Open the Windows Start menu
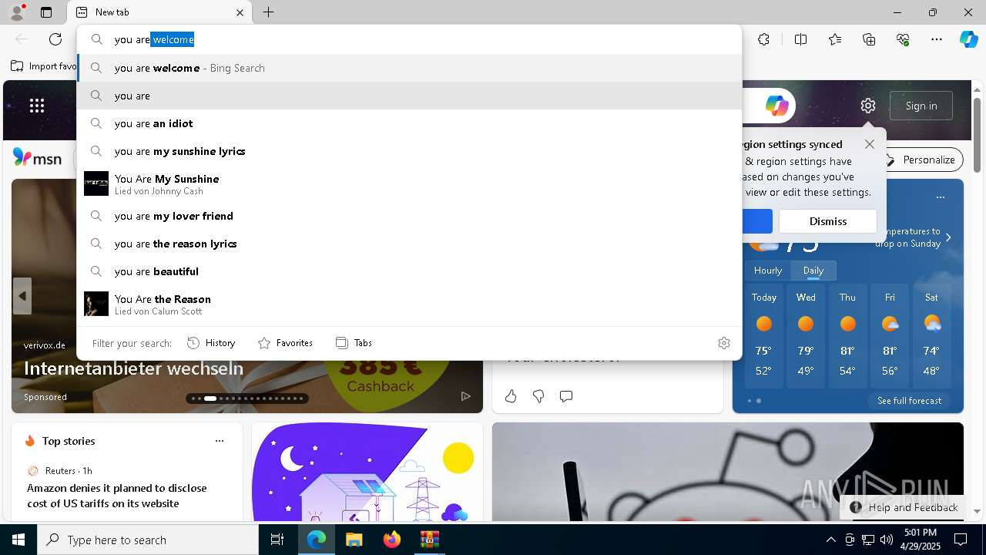The width and height of the screenshot is (986, 555). pos(18,540)
